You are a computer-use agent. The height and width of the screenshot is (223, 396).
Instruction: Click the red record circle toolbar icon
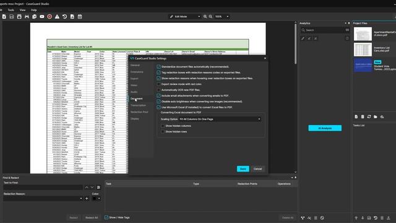[x=49, y=17]
